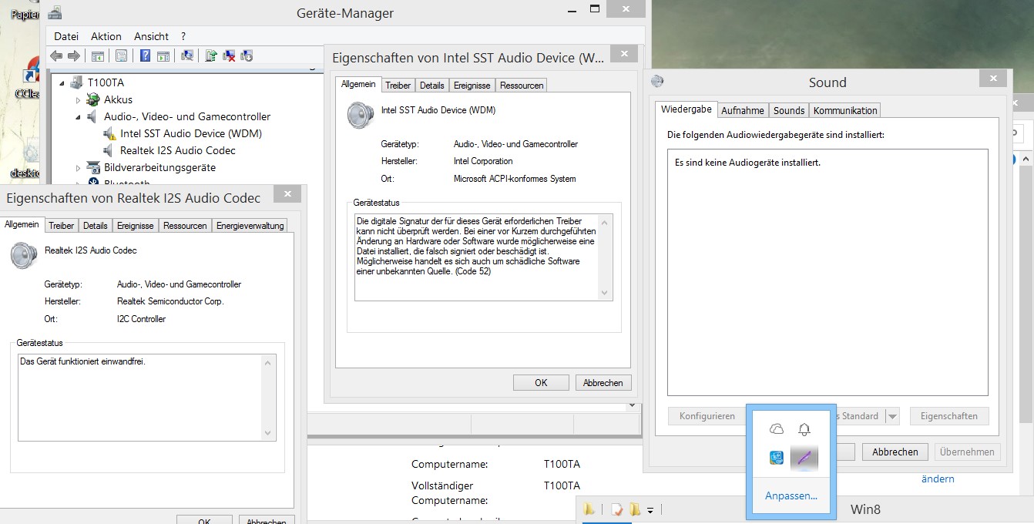Switch to Treiber tab in Realtek properties
Image resolution: width=1034 pixels, height=524 pixels.
[62, 226]
